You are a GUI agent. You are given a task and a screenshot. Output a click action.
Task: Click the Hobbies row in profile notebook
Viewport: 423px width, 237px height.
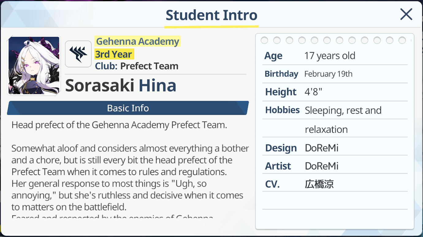tap(343, 110)
